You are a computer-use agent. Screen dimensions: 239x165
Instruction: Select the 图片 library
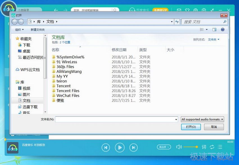coord(24,95)
